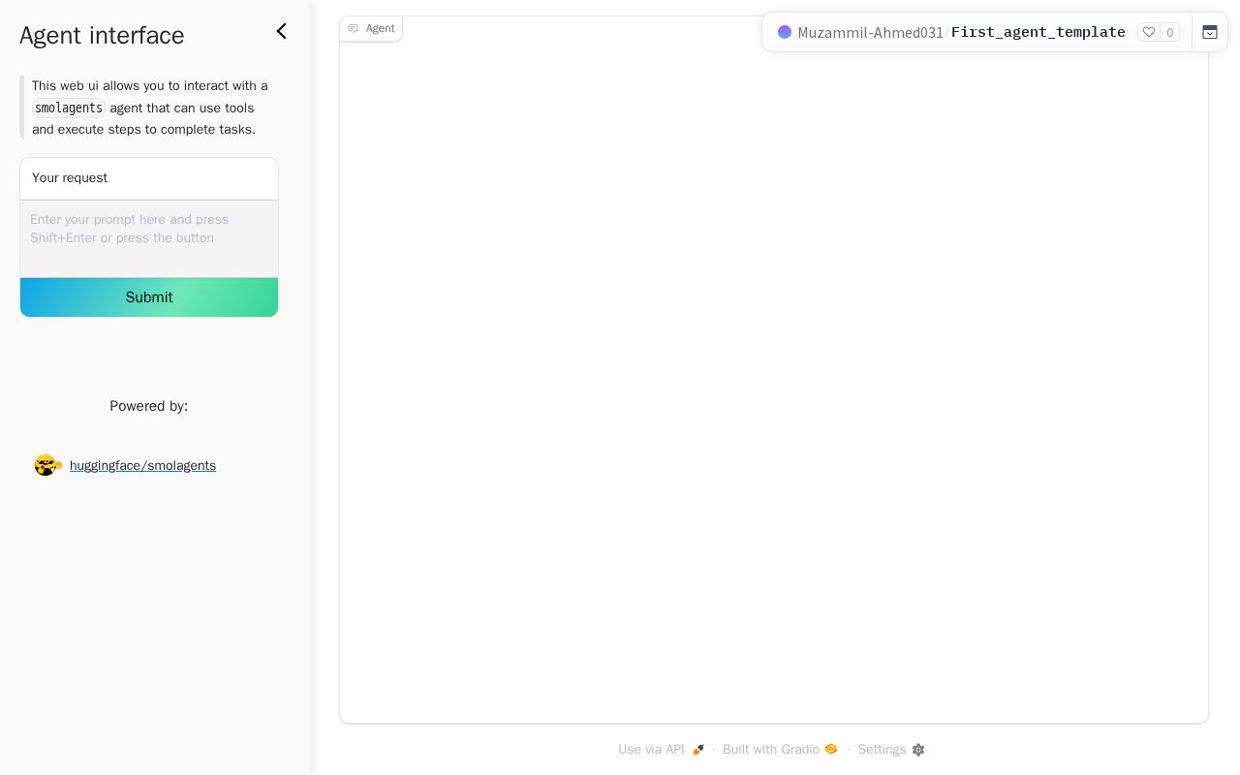Open First_agent_template space link

(x=1038, y=32)
